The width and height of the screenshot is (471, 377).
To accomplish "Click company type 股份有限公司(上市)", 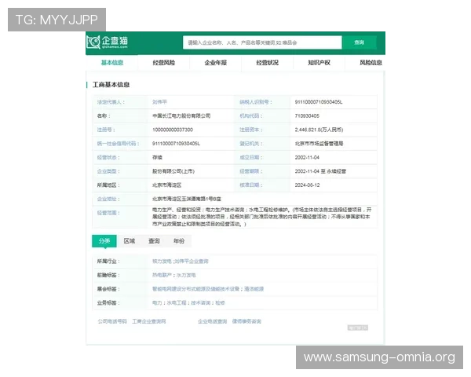I will 173,171.
